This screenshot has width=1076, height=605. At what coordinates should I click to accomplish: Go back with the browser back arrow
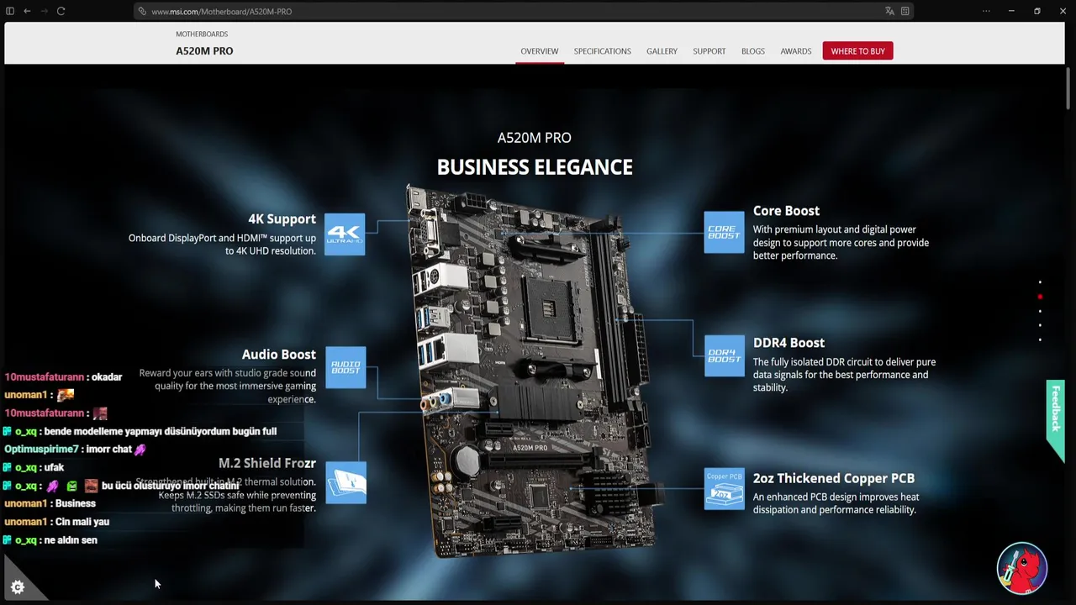coord(27,11)
